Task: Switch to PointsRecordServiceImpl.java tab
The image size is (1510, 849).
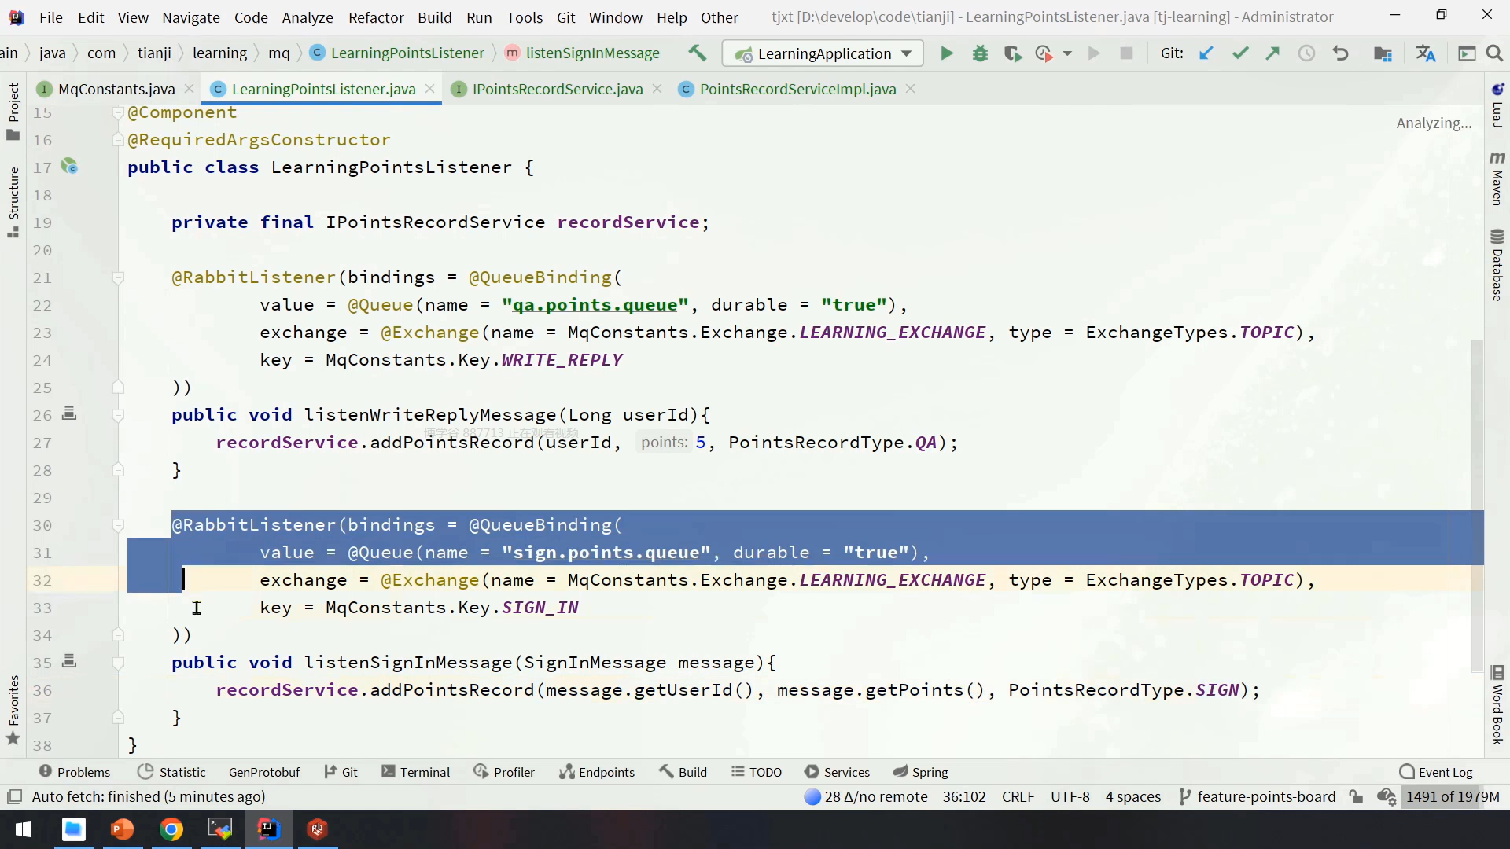Action: (x=797, y=89)
